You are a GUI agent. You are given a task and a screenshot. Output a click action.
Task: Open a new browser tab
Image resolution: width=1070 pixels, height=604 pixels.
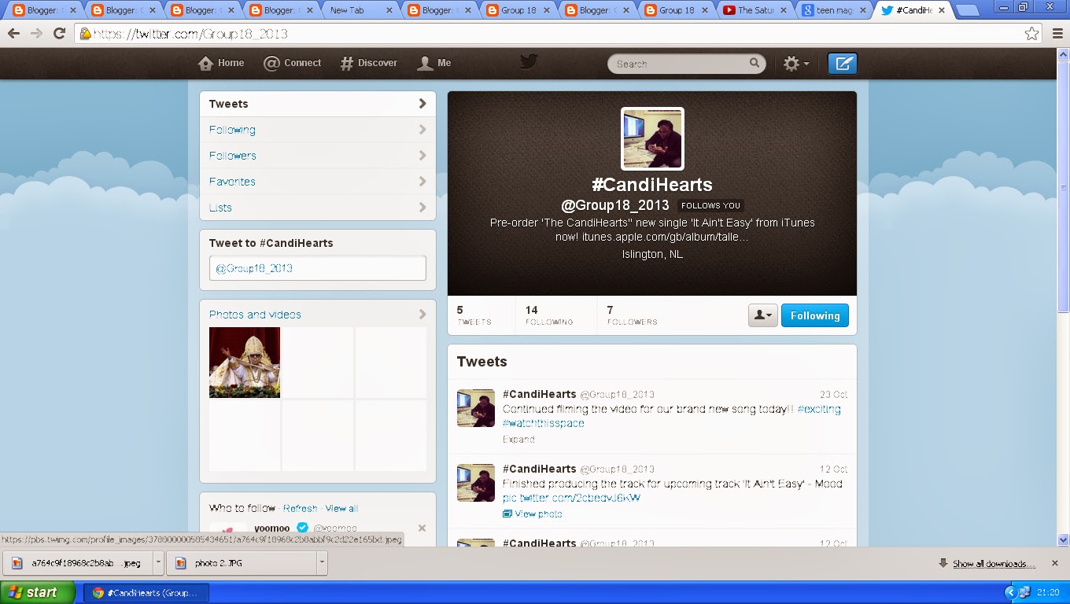[x=968, y=10]
